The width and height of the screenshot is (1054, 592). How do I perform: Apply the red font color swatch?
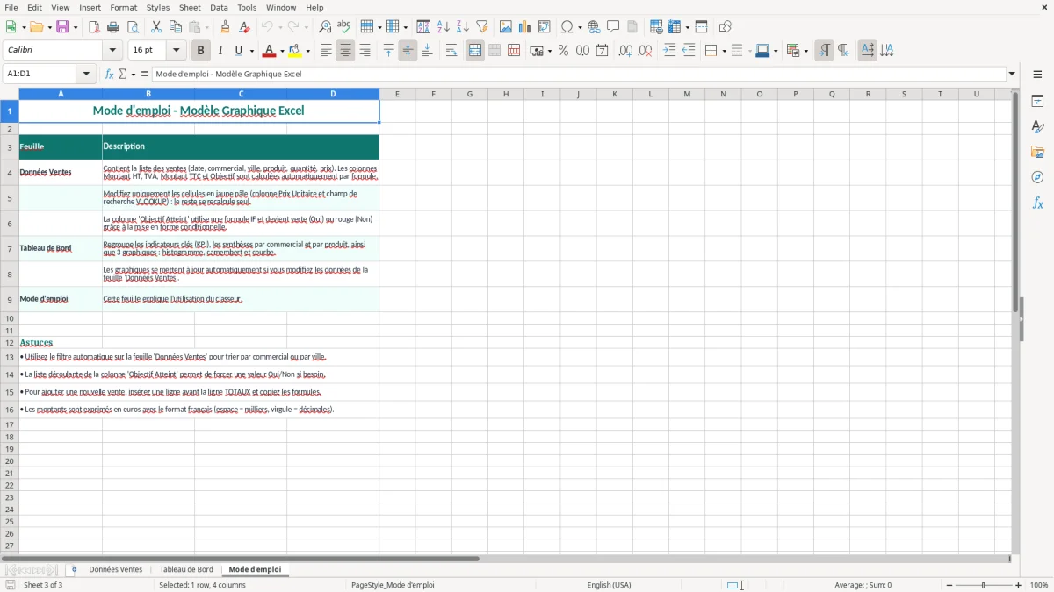270,51
